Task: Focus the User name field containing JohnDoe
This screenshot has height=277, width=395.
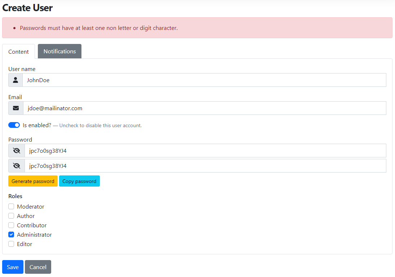Action: [x=204, y=80]
